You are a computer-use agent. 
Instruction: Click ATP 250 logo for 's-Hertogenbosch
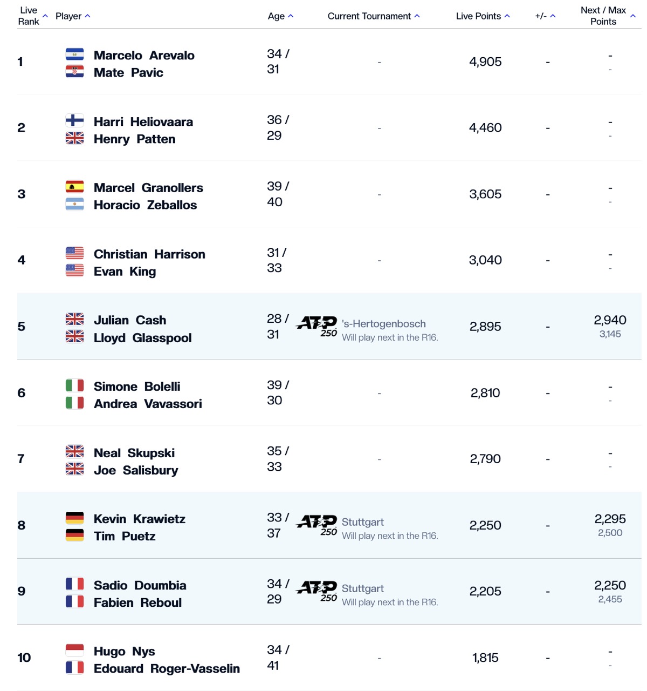click(x=317, y=327)
